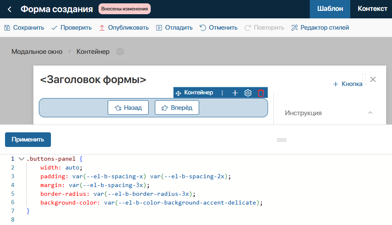The height and width of the screenshot is (225, 392).
Task: Place cursor on border-radius line
Action: click(x=118, y=194)
